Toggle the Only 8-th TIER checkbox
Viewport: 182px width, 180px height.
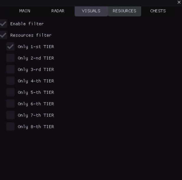click(x=10, y=127)
